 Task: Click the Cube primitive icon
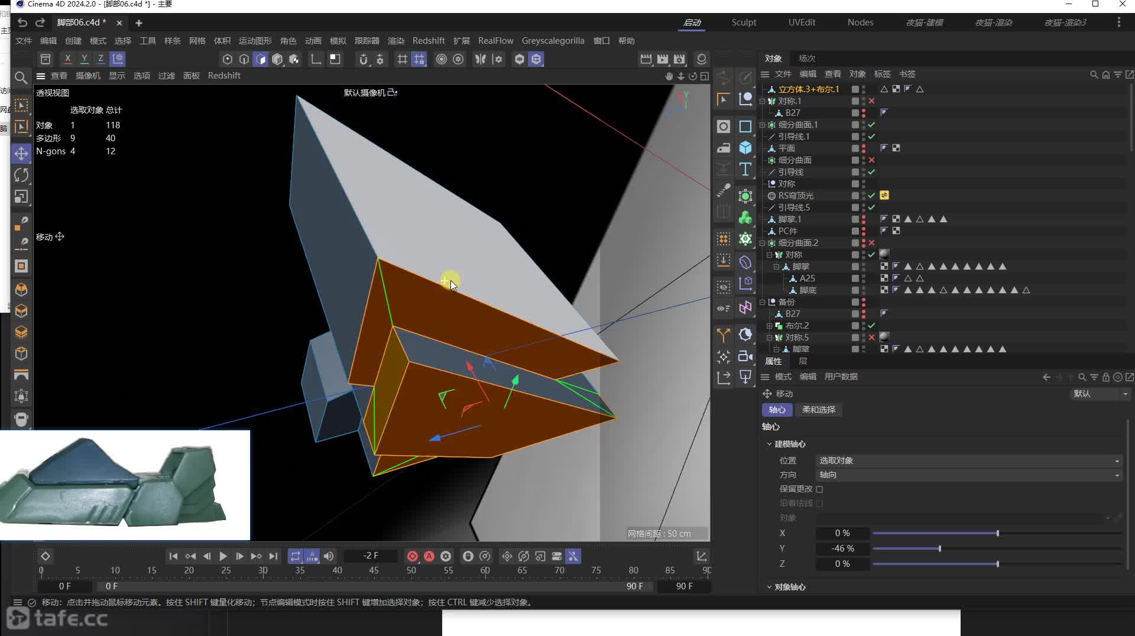click(x=745, y=148)
